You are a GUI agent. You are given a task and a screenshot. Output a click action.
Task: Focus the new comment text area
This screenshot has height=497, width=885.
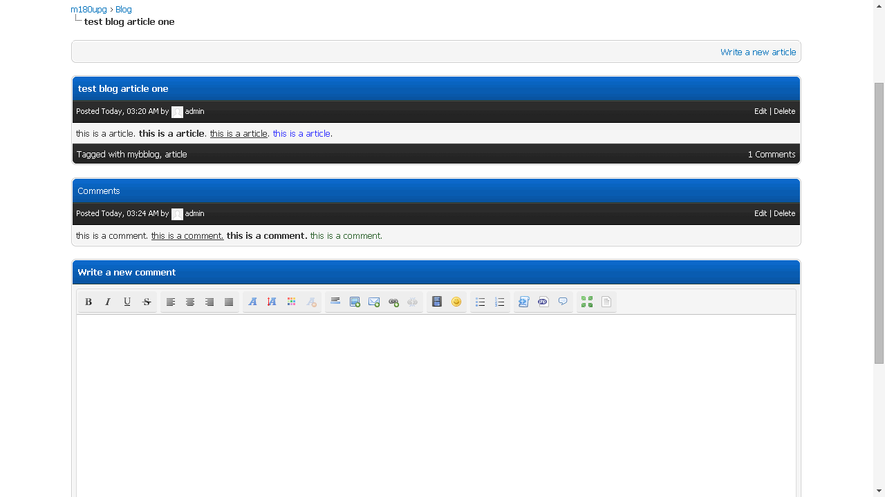click(436, 406)
